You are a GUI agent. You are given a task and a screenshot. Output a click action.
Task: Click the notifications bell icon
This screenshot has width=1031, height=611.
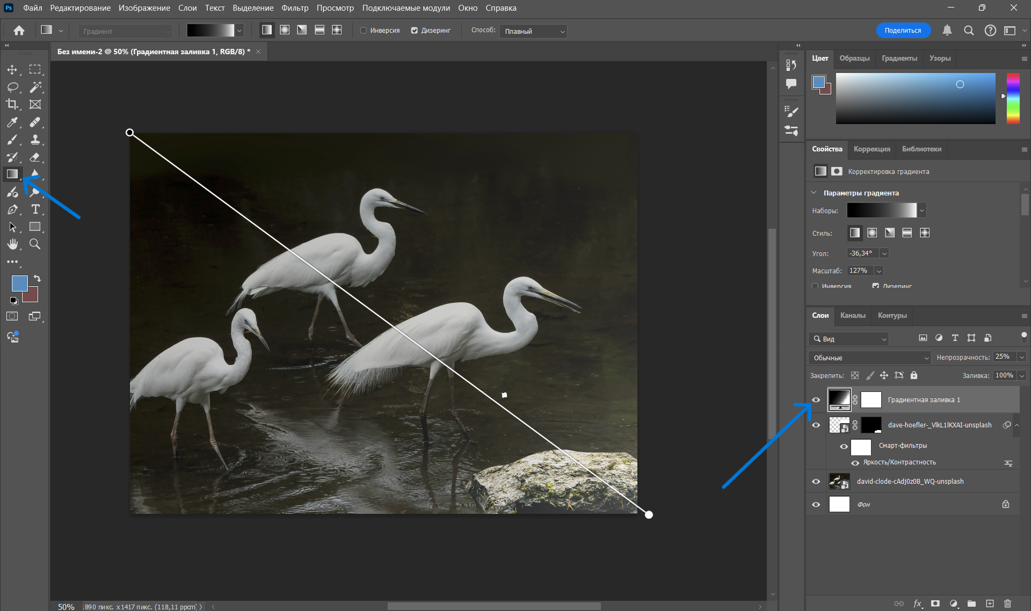pyautogui.click(x=947, y=31)
